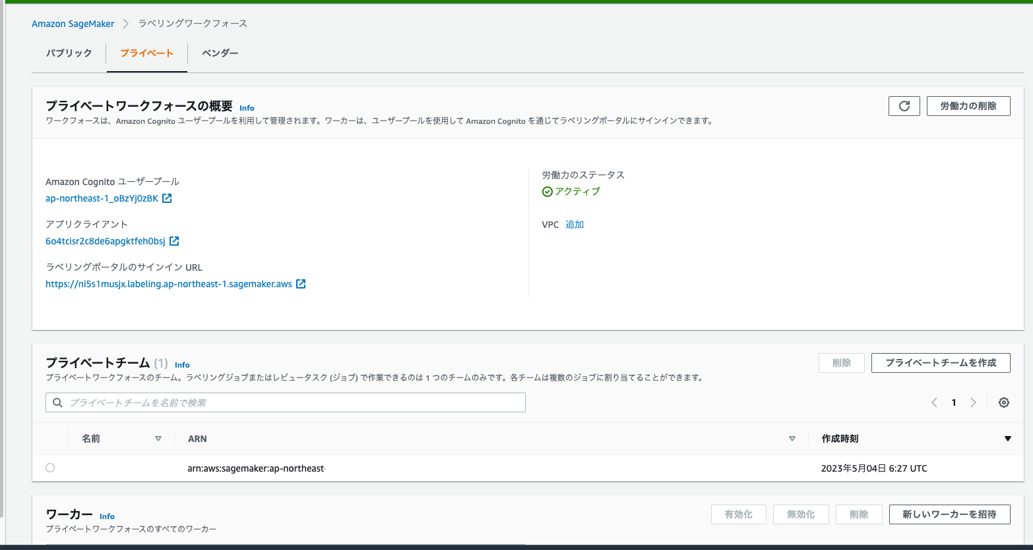Click the 削除 button in workers section

(x=859, y=514)
